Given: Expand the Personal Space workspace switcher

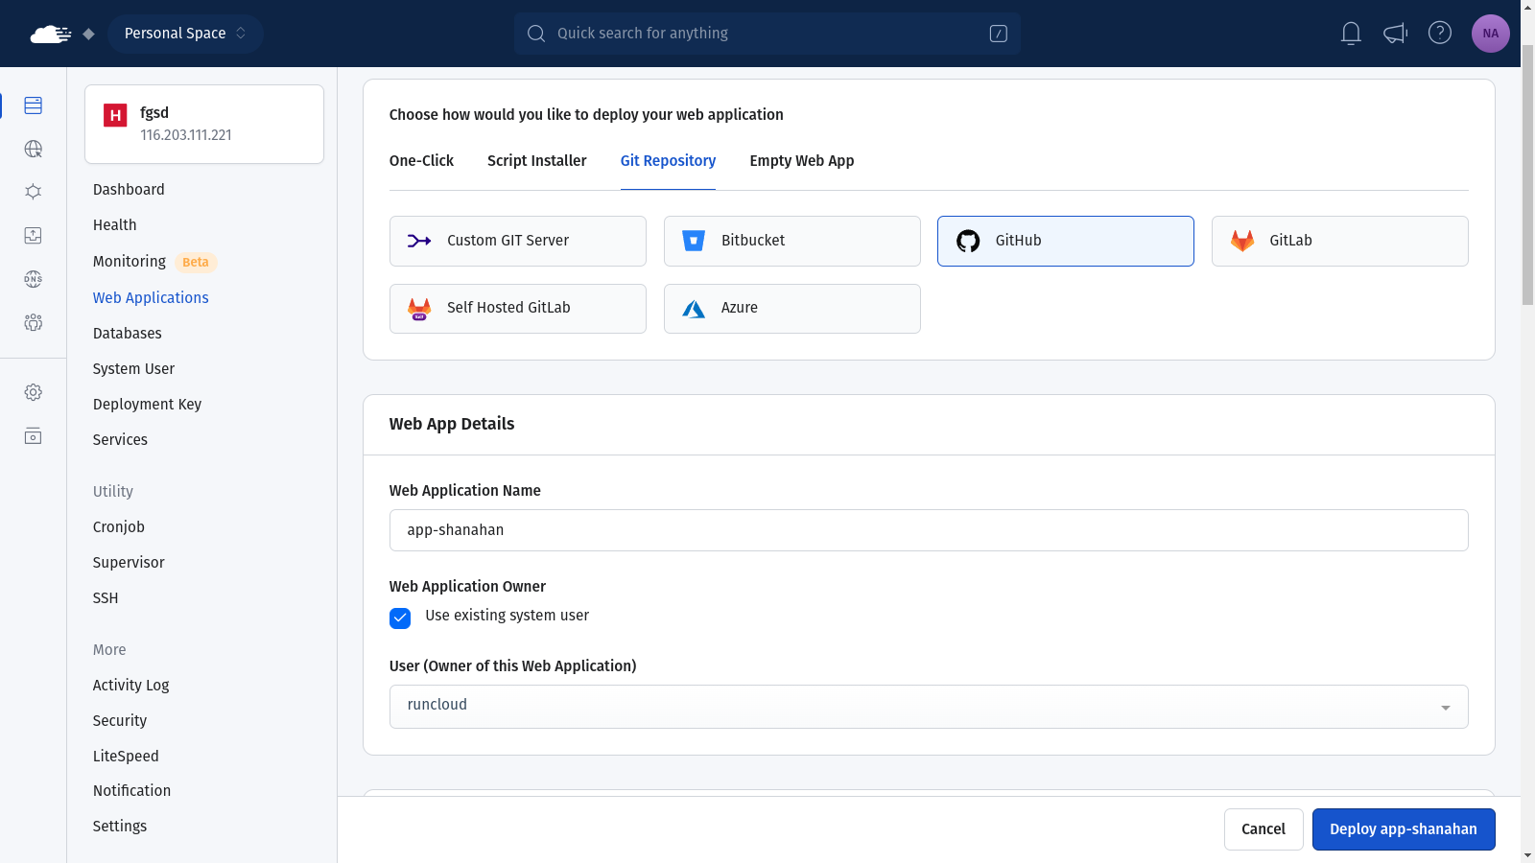Looking at the screenshot, I should pos(185,34).
